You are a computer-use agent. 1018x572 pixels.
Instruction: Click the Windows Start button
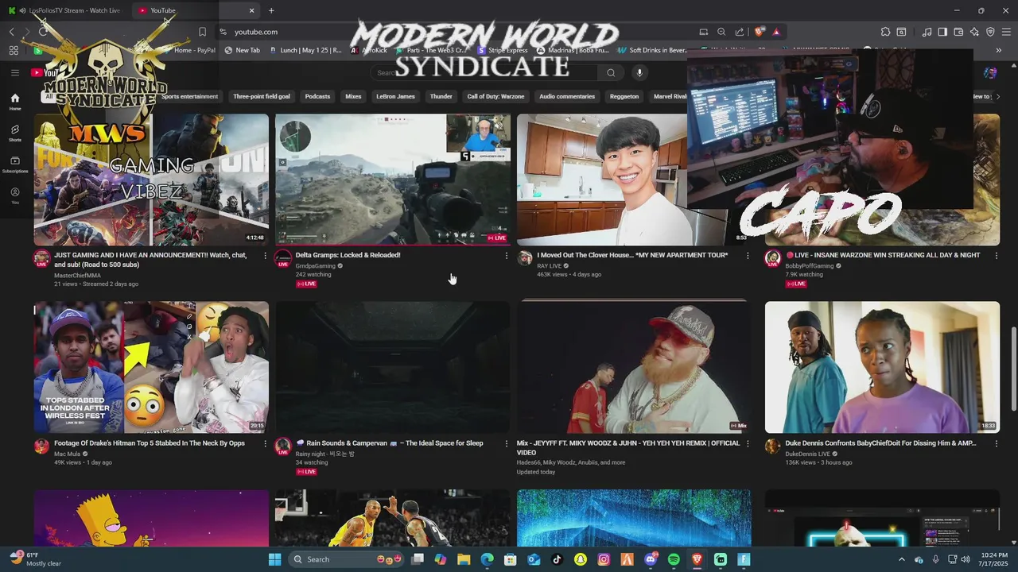tap(274, 559)
